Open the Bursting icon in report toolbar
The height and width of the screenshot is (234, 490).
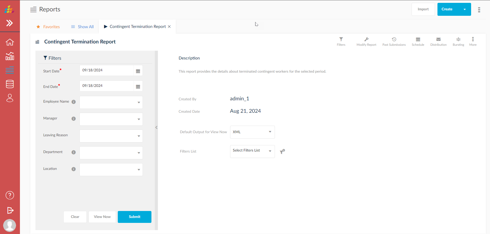pos(458,41)
